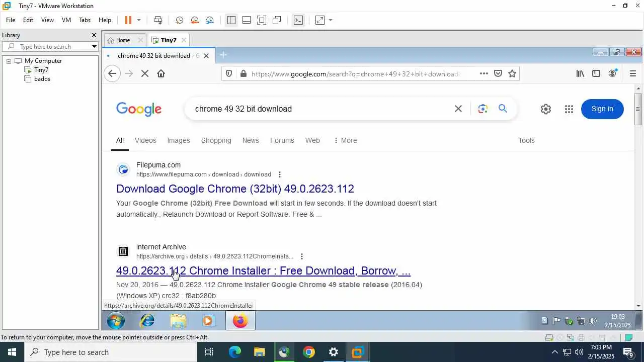Open the VM menu
The image size is (644, 362).
tap(66, 20)
